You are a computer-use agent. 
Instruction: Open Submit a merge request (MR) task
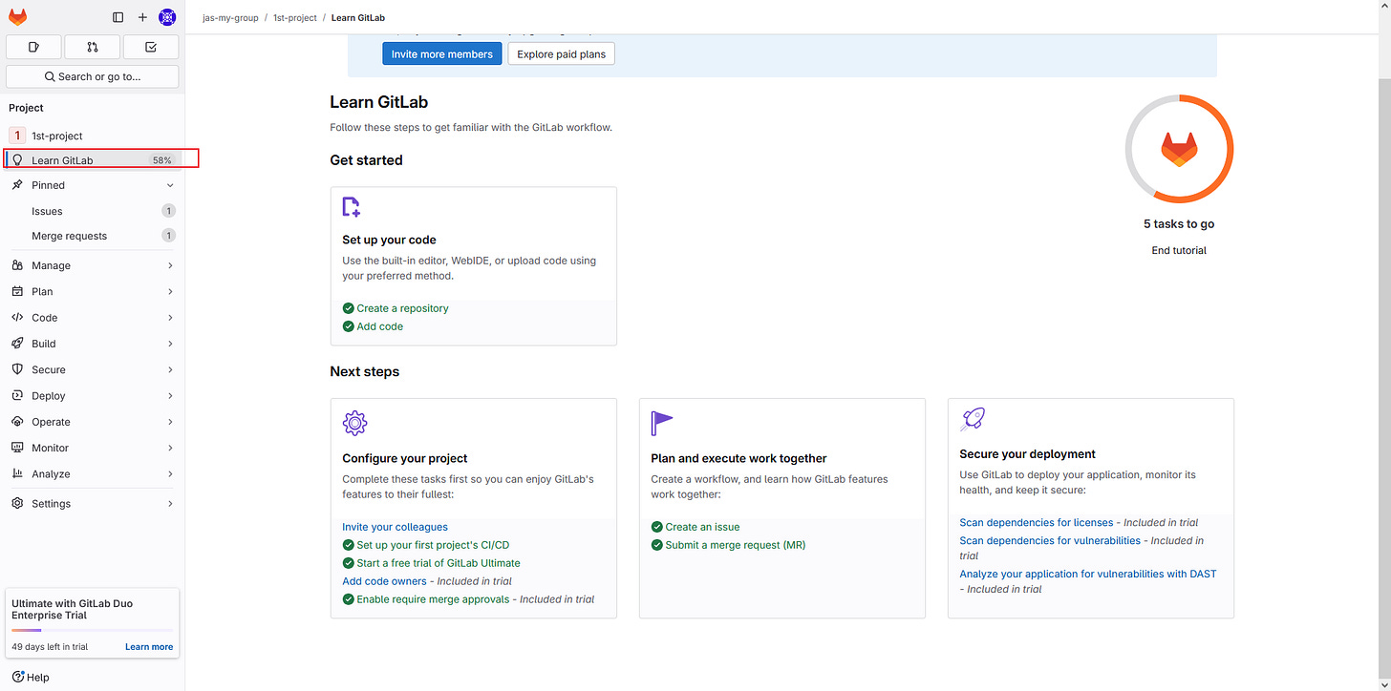pos(736,545)
